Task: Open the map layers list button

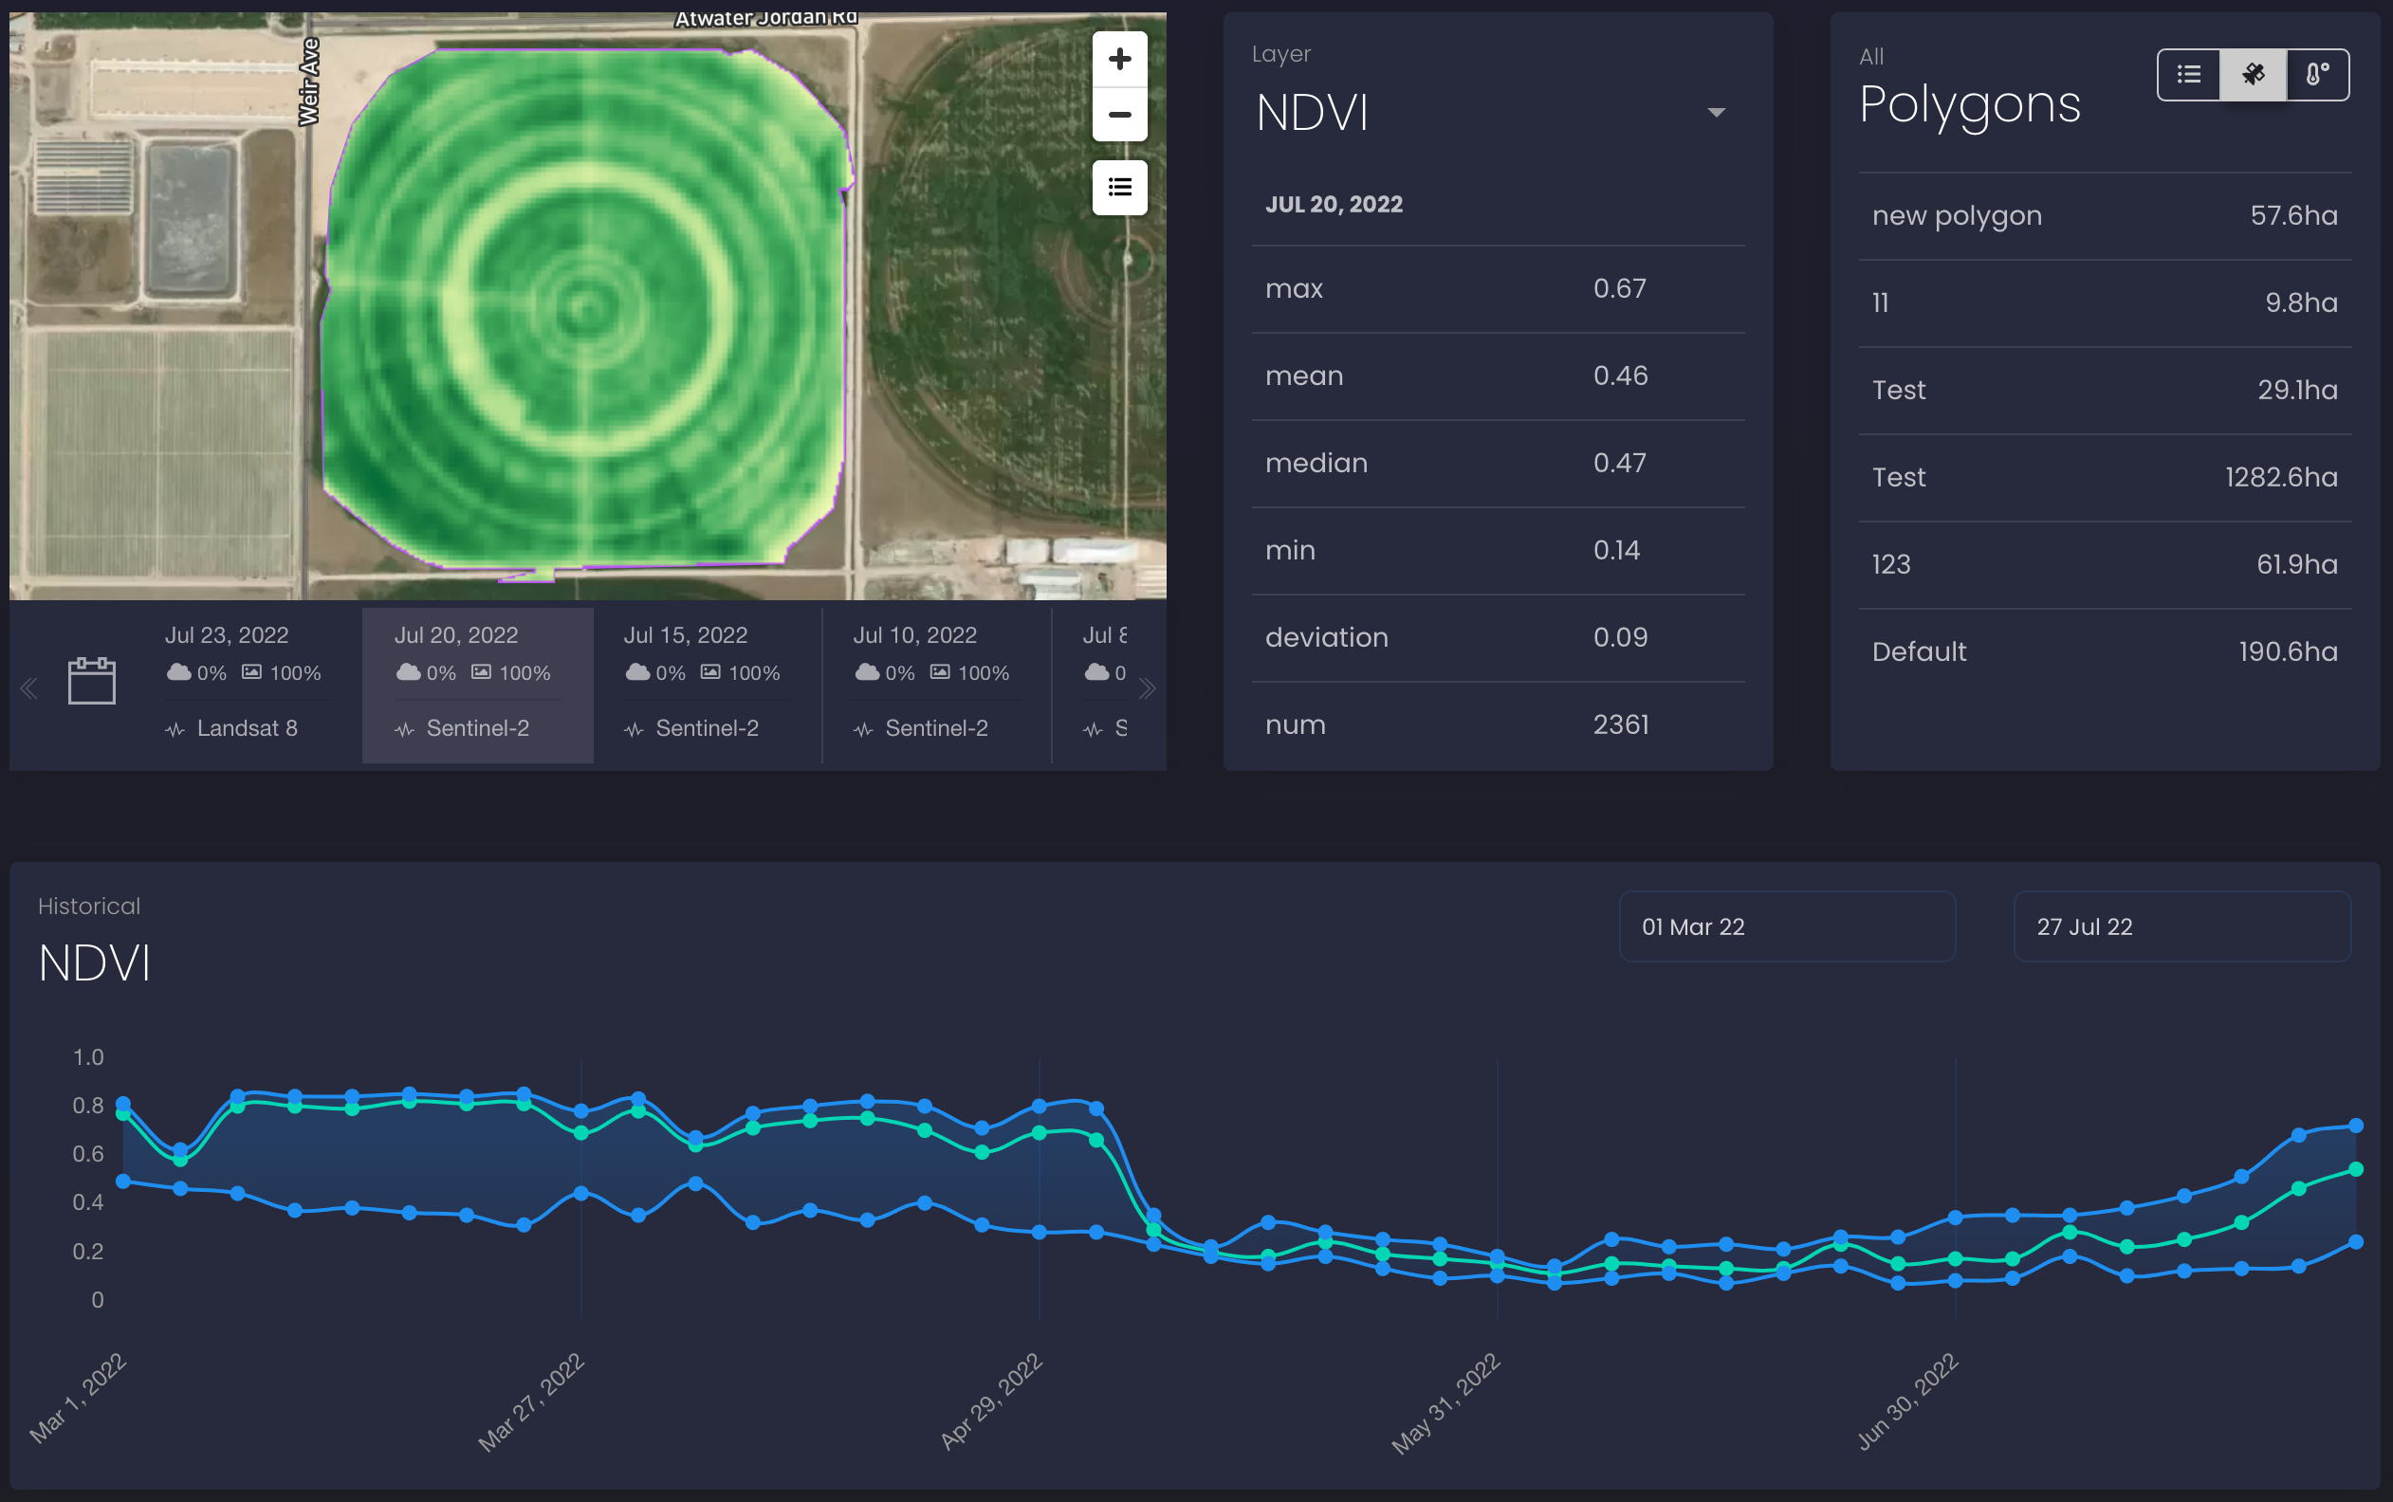Action: 1118,188
